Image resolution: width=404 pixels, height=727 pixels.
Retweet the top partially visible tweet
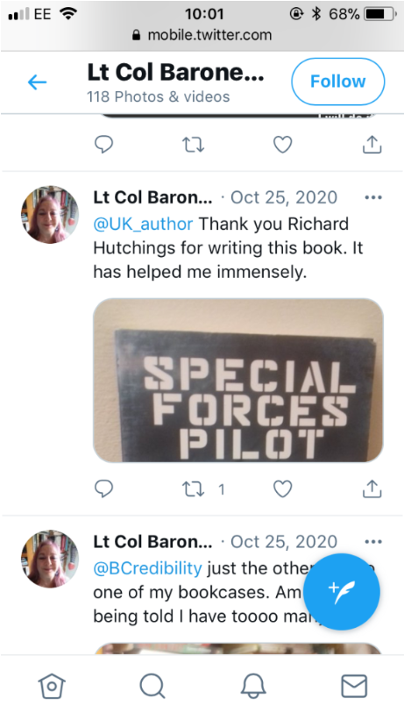coord(193,145)
